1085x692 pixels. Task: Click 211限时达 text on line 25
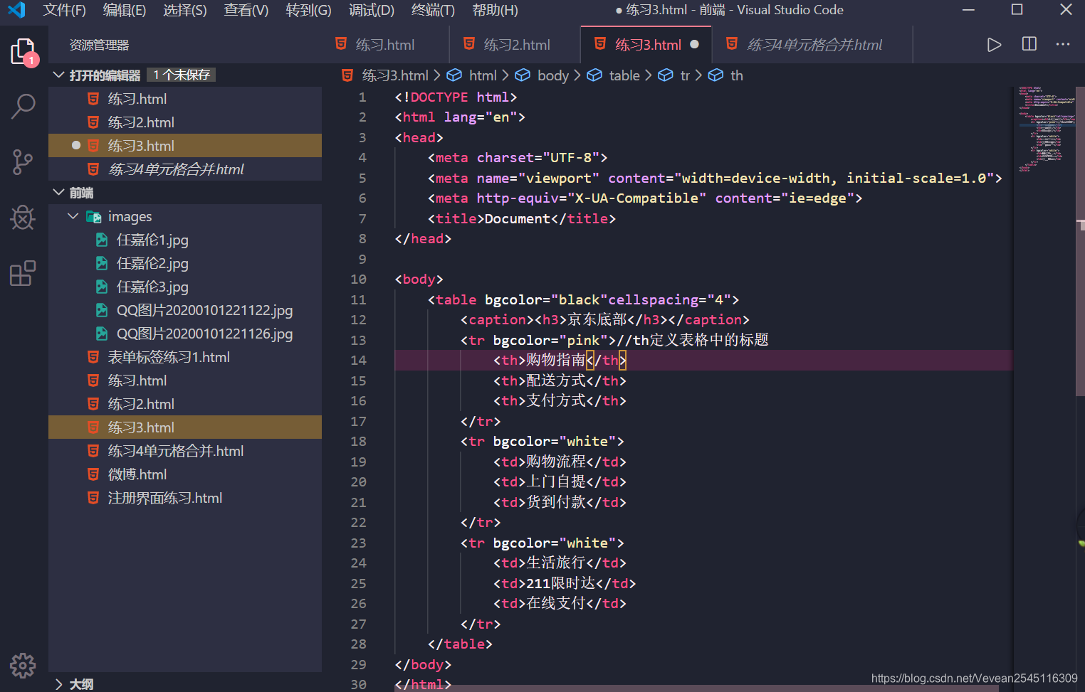tap(560, 583)
